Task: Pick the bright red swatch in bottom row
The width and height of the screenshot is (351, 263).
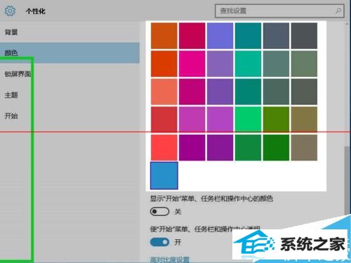Action: click(164, 147)
